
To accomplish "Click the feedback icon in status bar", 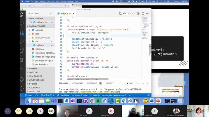I will point(148,95).
